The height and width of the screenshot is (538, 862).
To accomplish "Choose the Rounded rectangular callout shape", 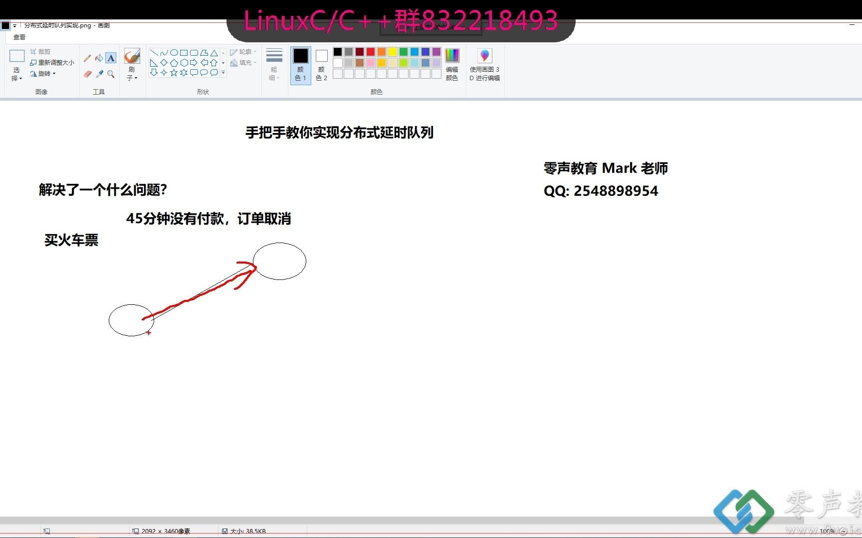I will [194, 72].
